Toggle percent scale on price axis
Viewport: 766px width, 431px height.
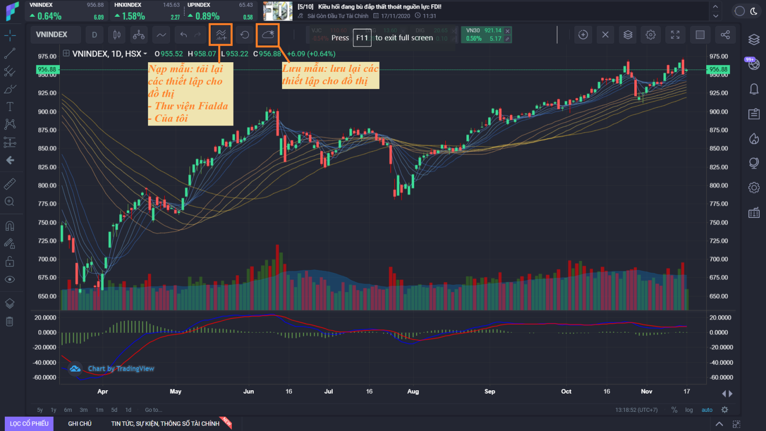tap(674, 410)
